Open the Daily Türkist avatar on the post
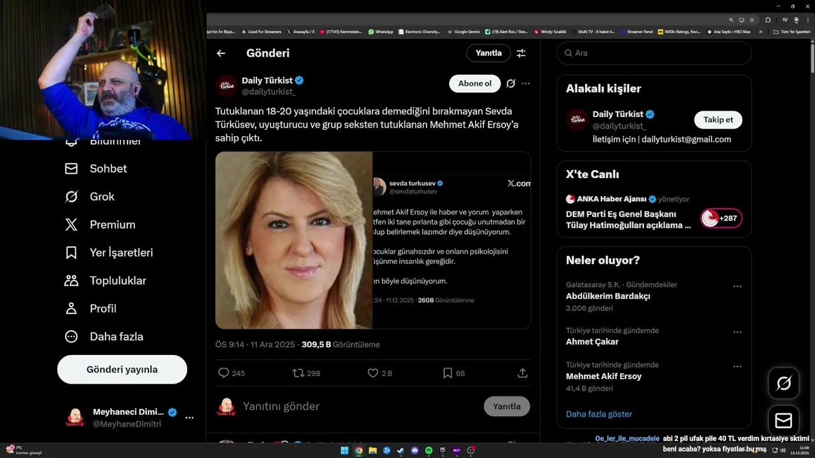Screen dimensions: 815x458 226,85
